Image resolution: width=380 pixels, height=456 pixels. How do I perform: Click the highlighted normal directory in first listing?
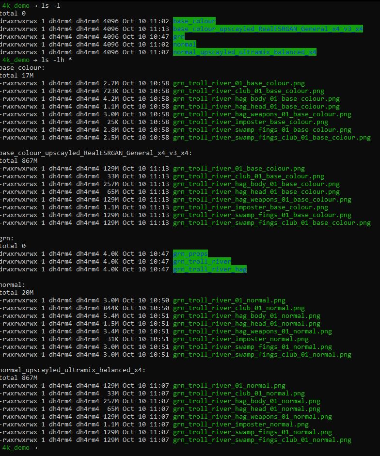point(185,44)
